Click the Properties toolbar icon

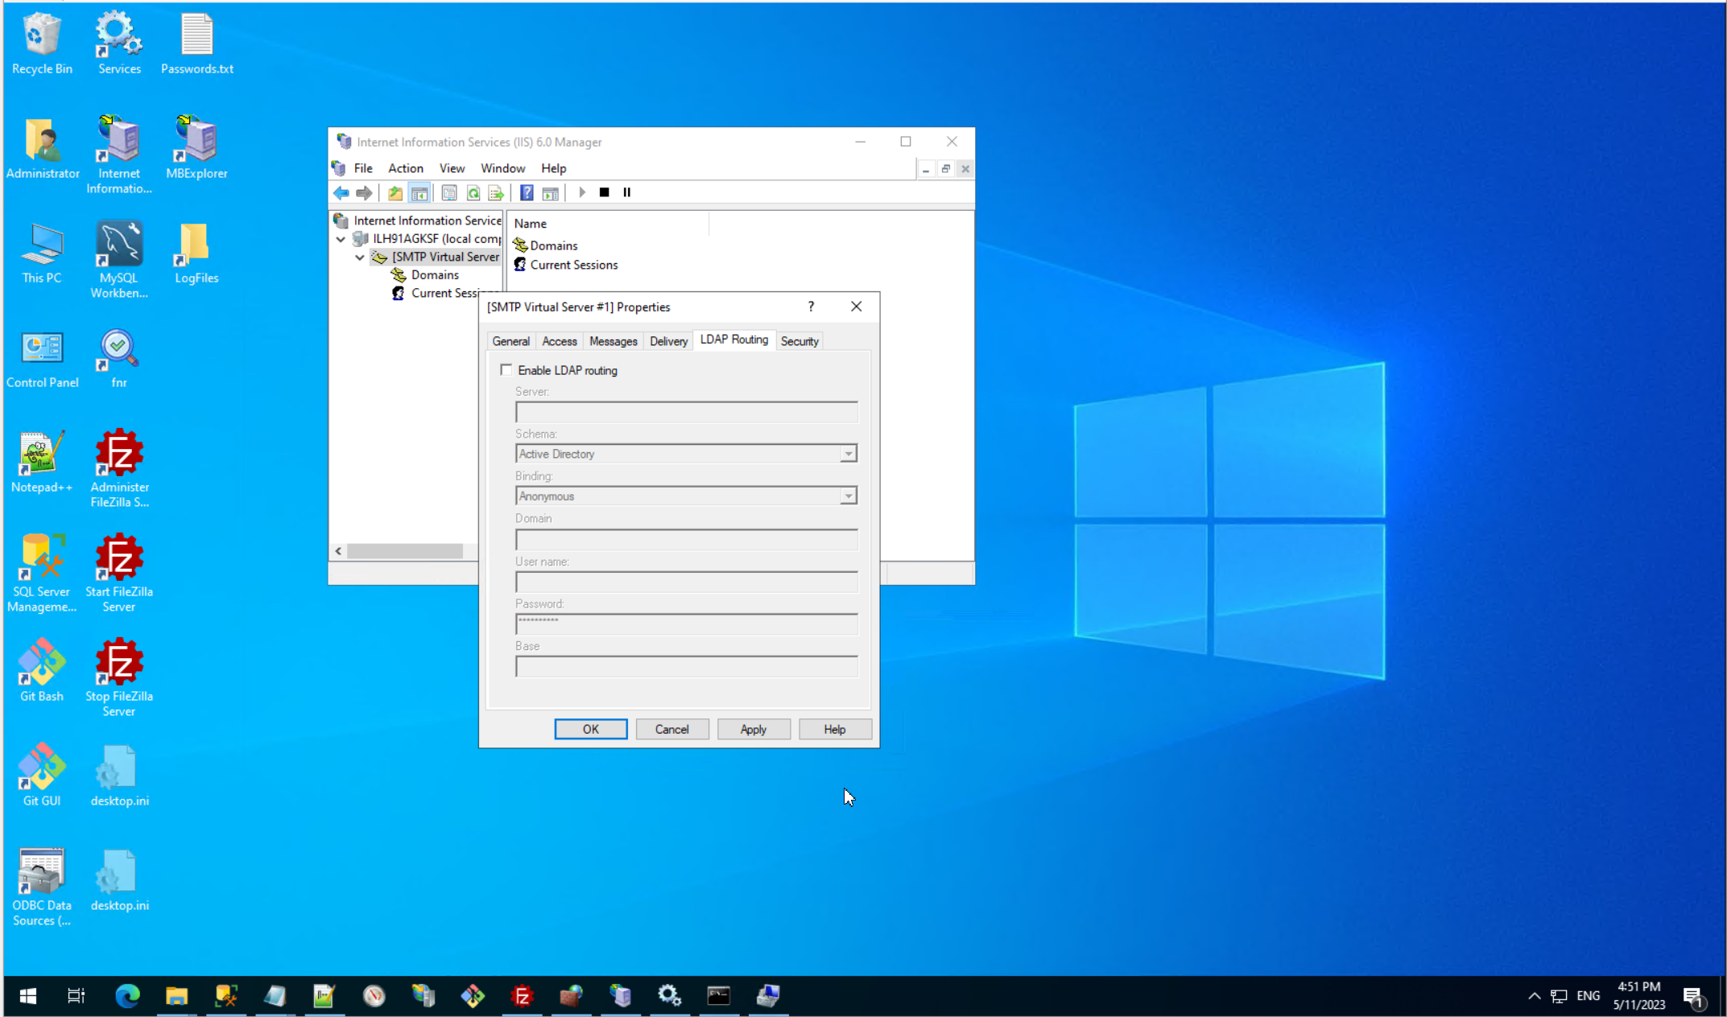pos(449,193)
